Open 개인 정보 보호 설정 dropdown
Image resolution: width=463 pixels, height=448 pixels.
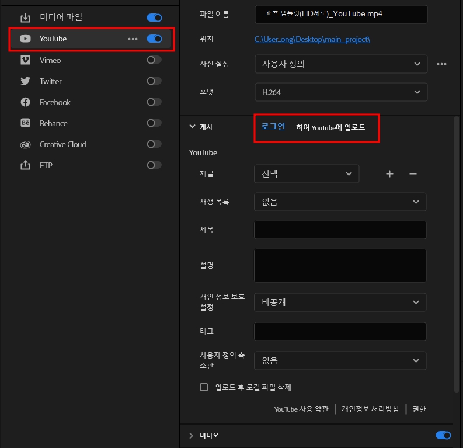(x=340, y=302)
